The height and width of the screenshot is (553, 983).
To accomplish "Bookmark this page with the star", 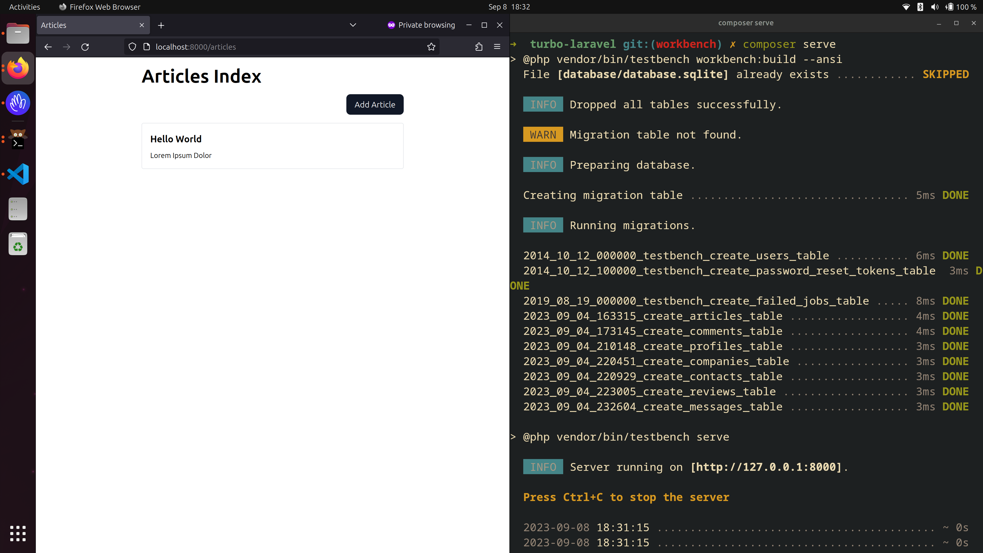I will click(x=431, y=47).
